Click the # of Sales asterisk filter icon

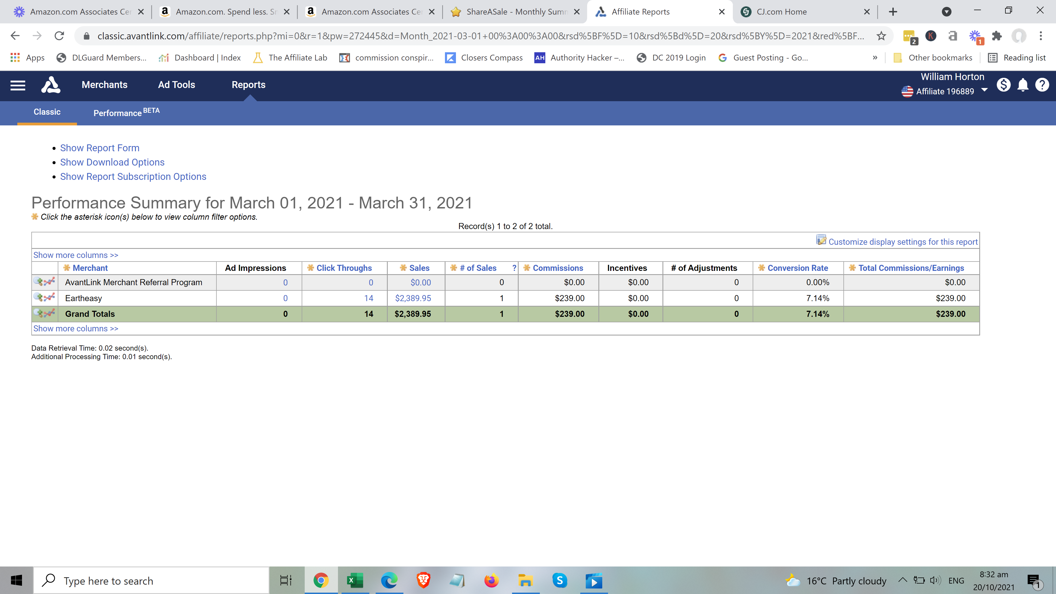click(454, 268)
